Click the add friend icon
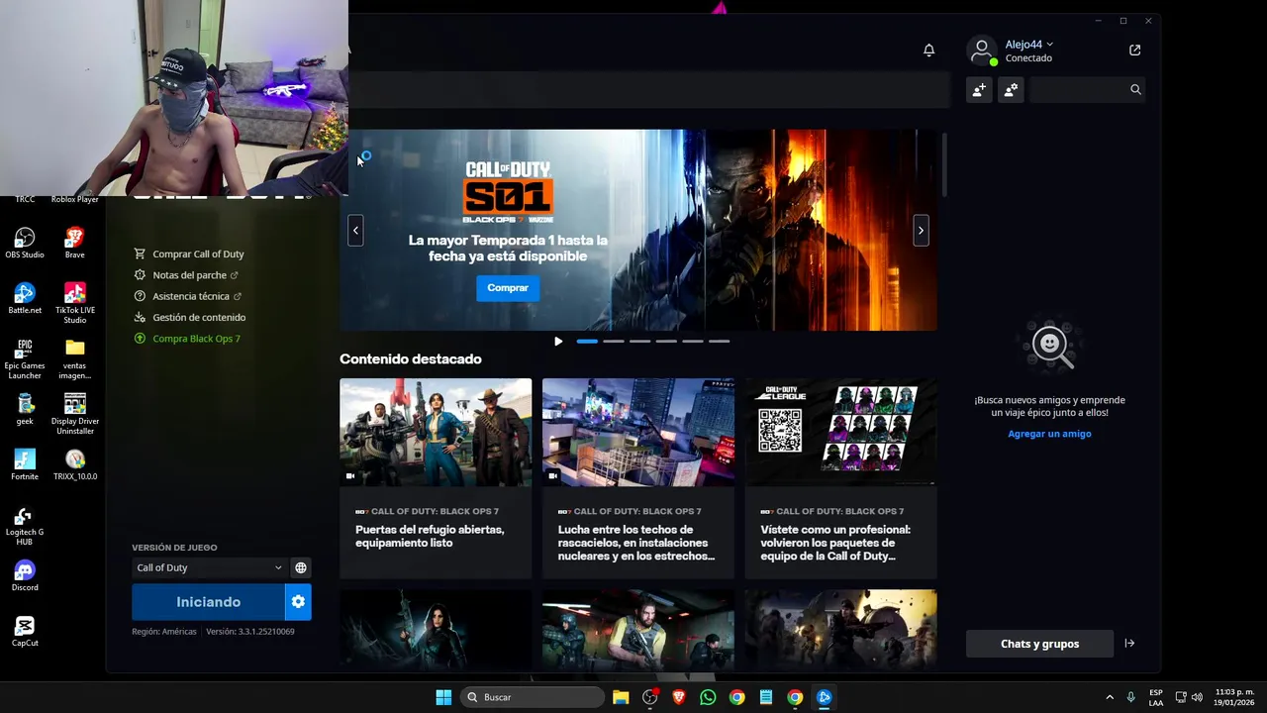The width and height of the screenshot is (1267, 713). (979, 90)
